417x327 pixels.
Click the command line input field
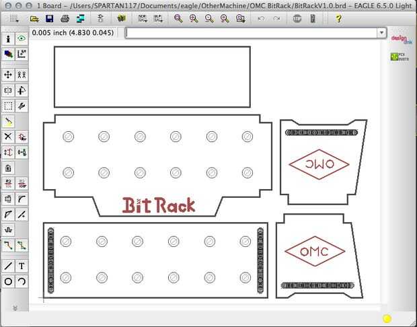click(252, 33)
